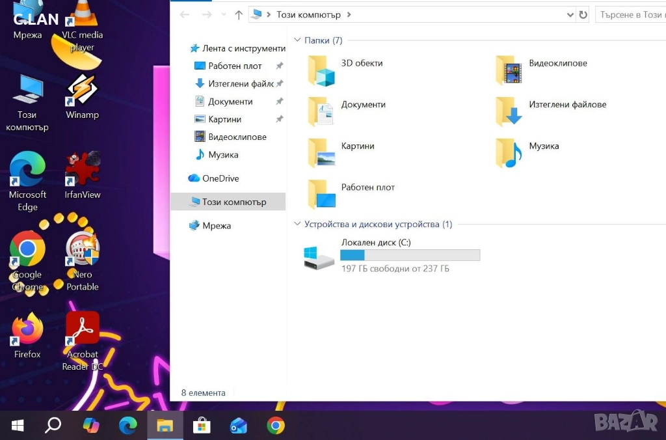This screenshot has height=440, width=666.
Task: Open Acrobat Reader DC shortcut
Action: coord(82,332)
